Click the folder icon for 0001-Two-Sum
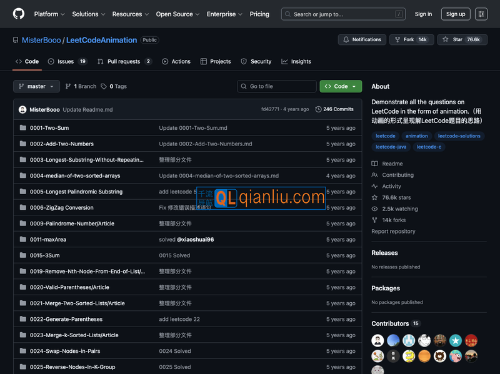The height and width of the screenshot is (374, 500). [23, 128]
